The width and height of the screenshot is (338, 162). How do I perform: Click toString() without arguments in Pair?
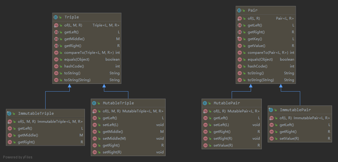(256, 73)
